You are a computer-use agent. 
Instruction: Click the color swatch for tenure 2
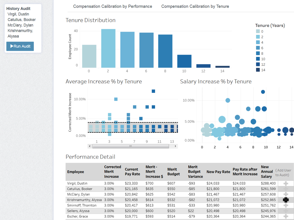point(258,36)
